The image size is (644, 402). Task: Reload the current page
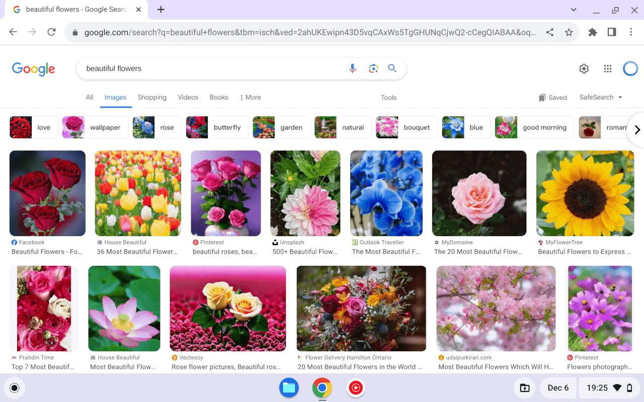pyautogui.click(x=51, y=32)
